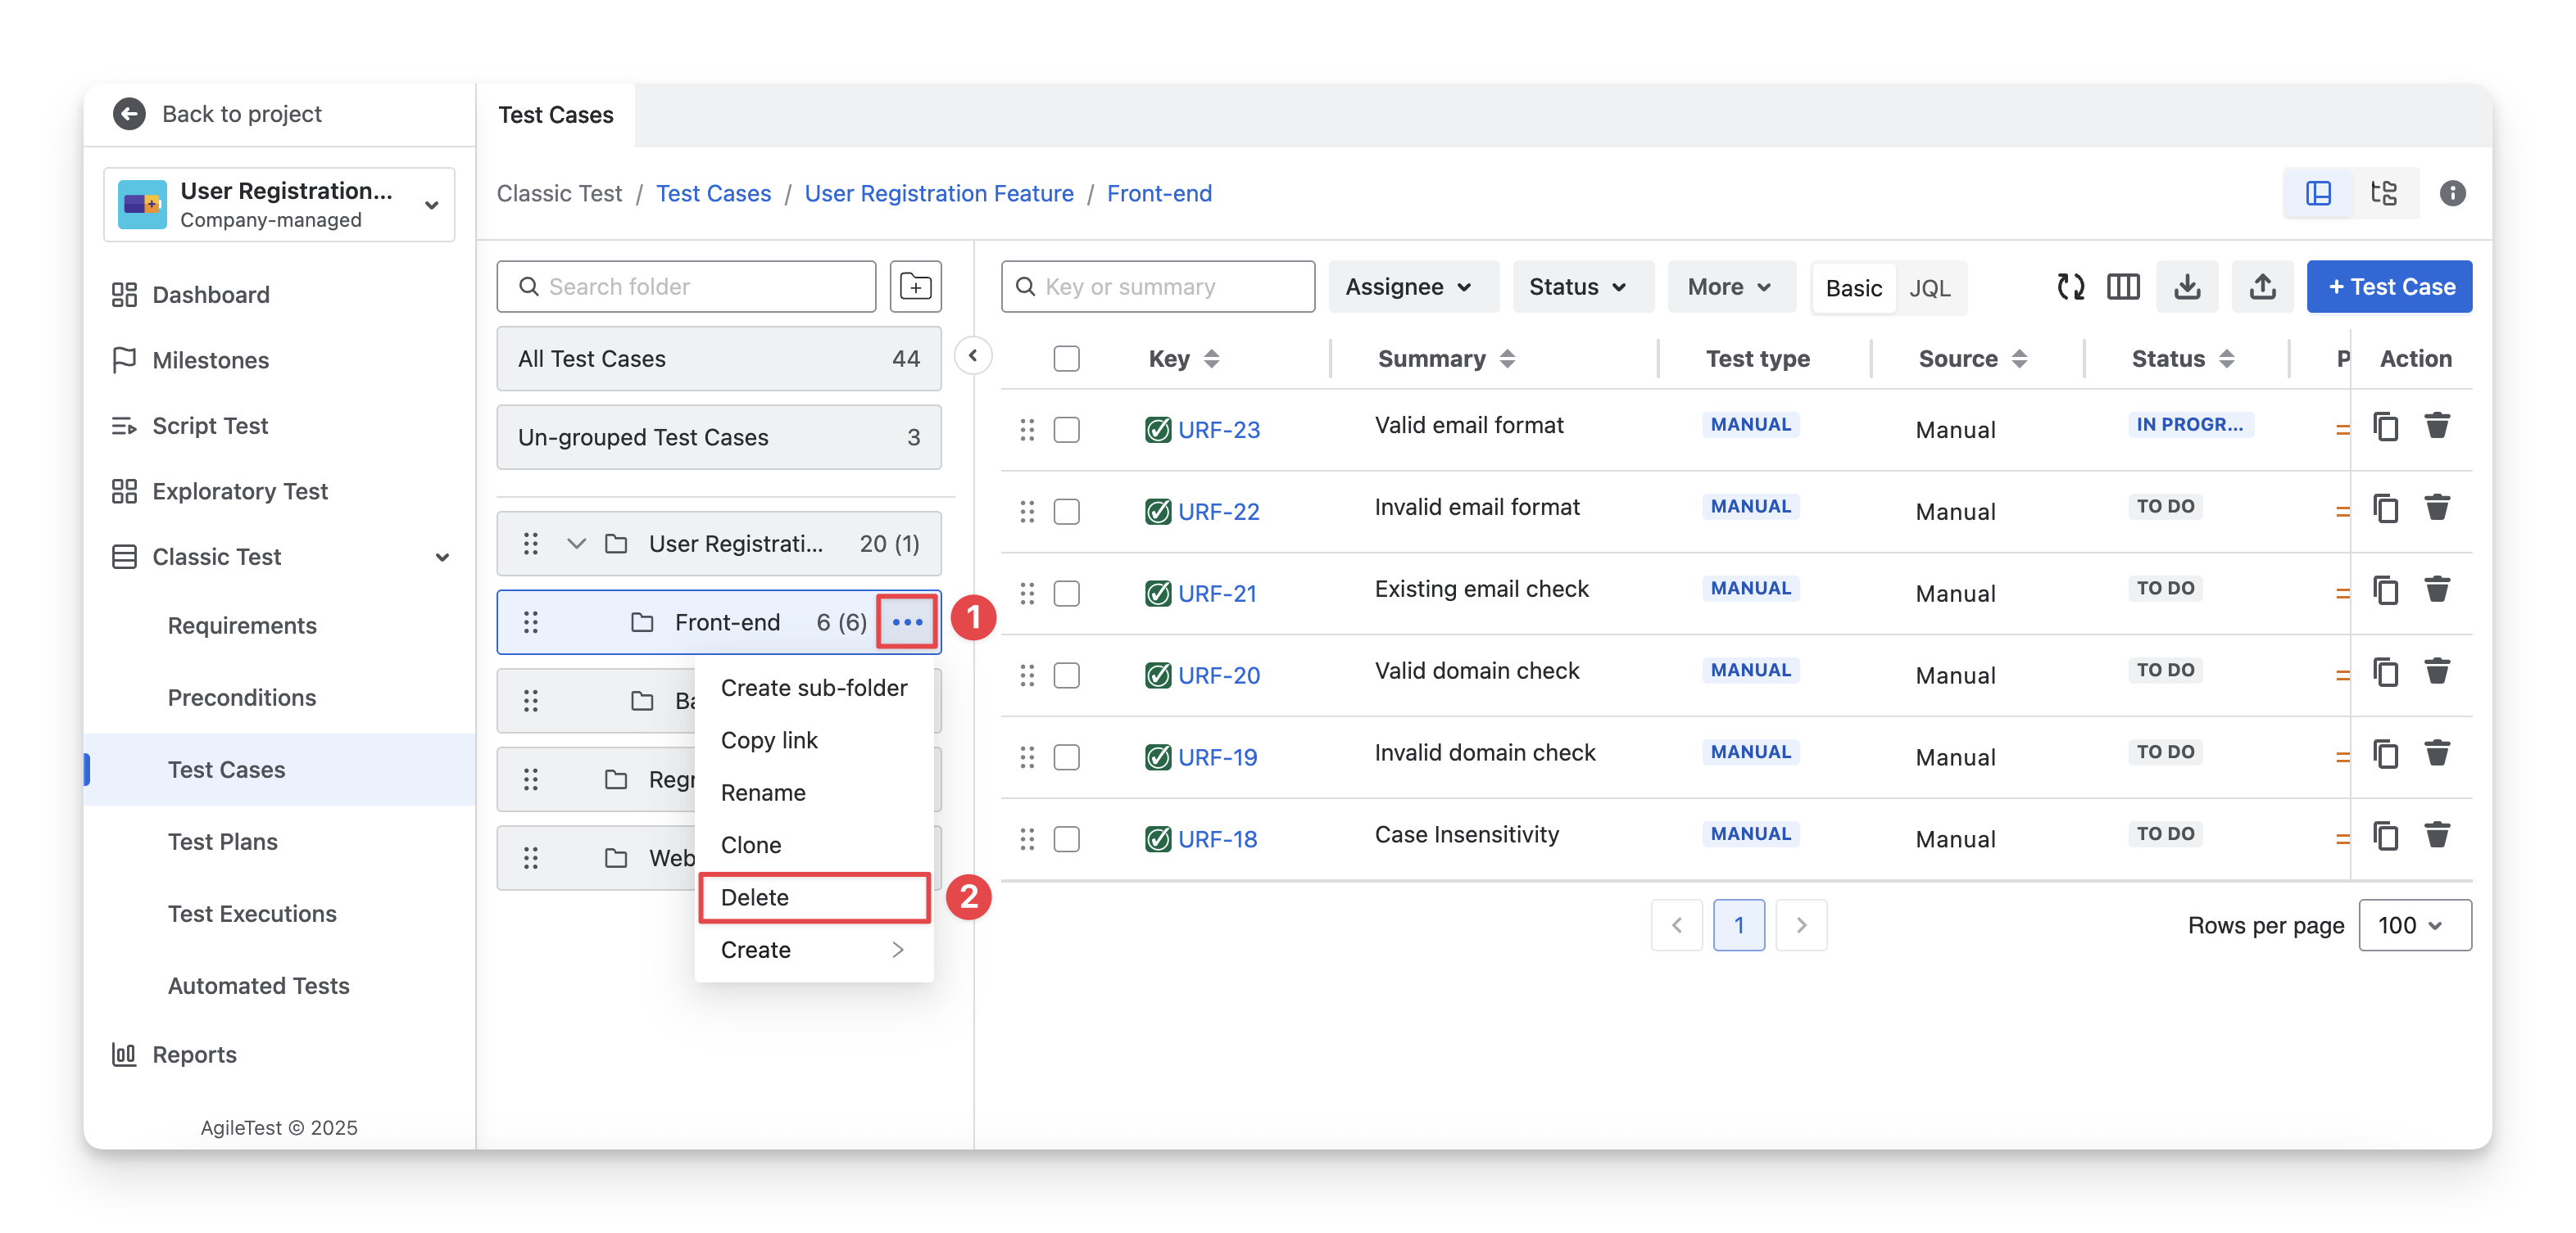Image resolution: width=2576 pixels, height=1233 pixels.
Task: Click the refresh test cases icon
Action: tap(2070, 287)
